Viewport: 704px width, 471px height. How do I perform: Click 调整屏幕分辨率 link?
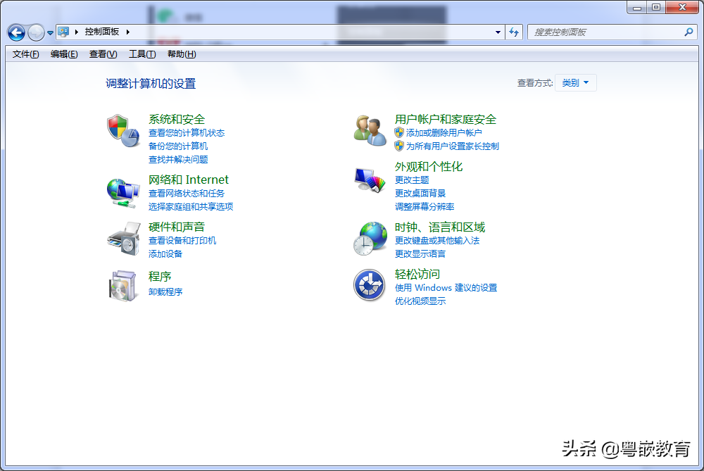[421, 206]
